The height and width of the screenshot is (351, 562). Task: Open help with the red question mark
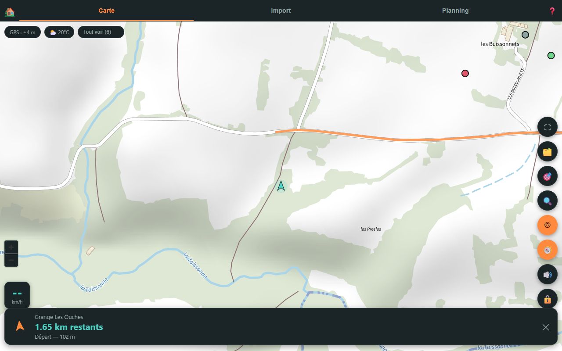tap(552, 11)
